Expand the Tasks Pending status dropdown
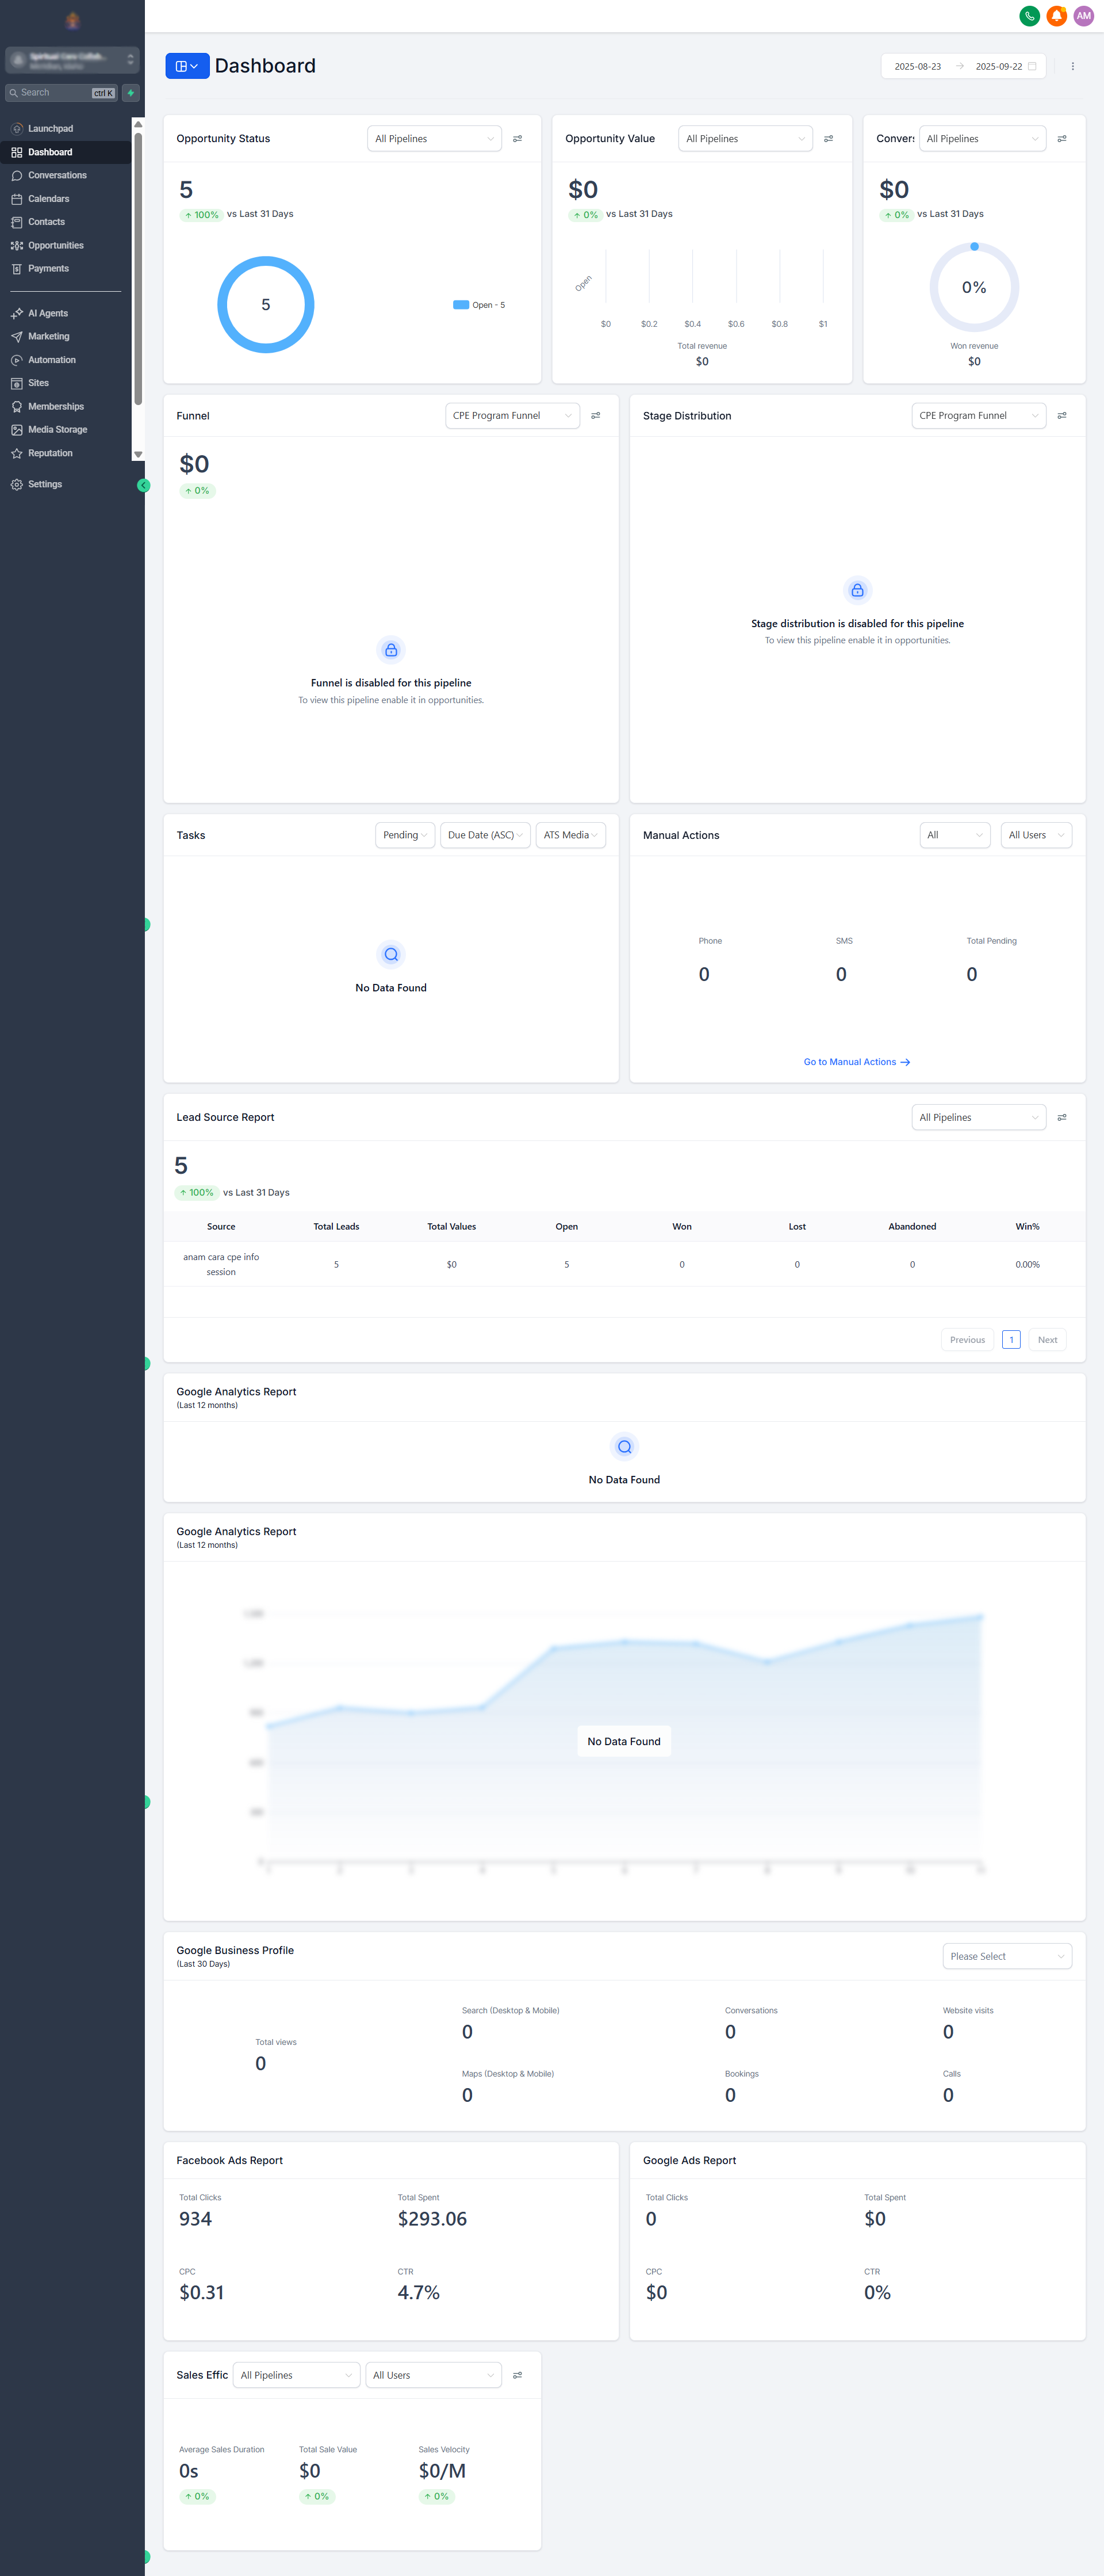Image resolution: width=1104 pixels, height=2576 pixels. pos(405,835)
